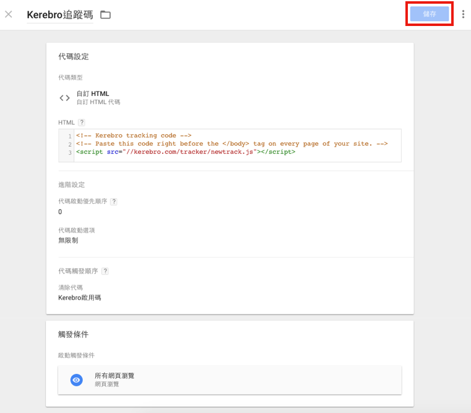Collapse the 進階設定 advanced settings section
The width and height of the screenshot is (471, 413).
click(71, 185)
